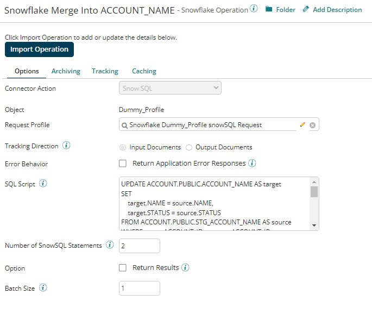Check the Return Results checkbox
This screenshot has width=372, height=326.
[123, 267]
